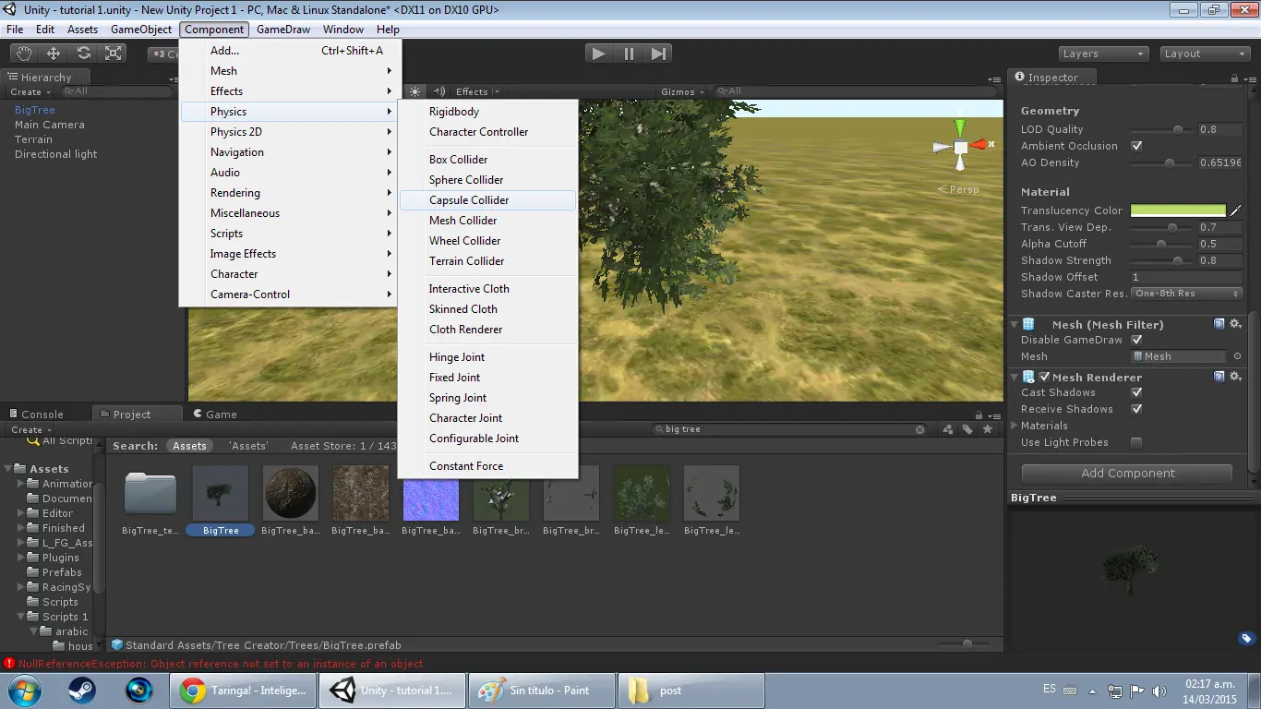Viewport: 1261px width, 709px height.
Task: Pick Translucency Color with eyedropper
Action: tap(1236, 210)
